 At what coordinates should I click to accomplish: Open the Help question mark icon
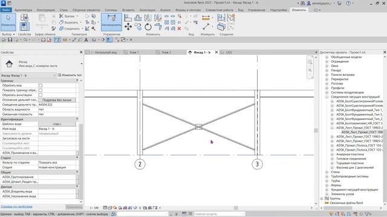[x=348, y=4]
